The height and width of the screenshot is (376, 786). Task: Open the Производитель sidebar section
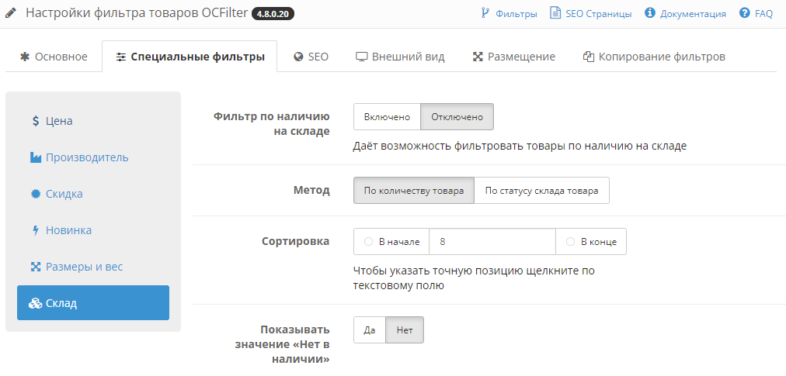[79, 157]
